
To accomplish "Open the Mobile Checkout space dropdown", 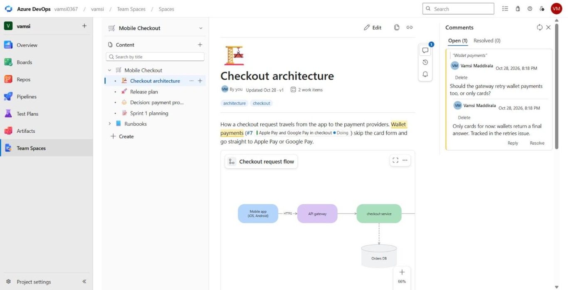I will click(x=201, y=28).
